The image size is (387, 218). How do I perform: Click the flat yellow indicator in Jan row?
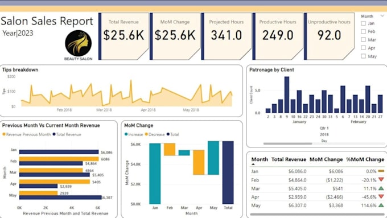coord(381,171)
